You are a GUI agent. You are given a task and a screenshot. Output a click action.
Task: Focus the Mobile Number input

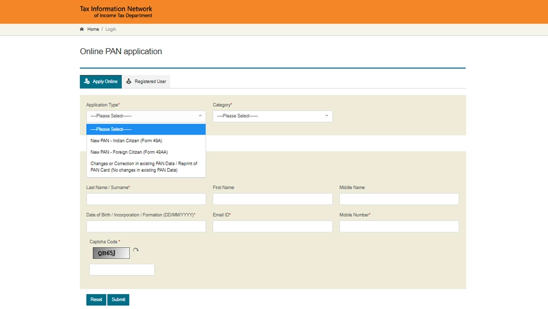(x=399, y=226)
